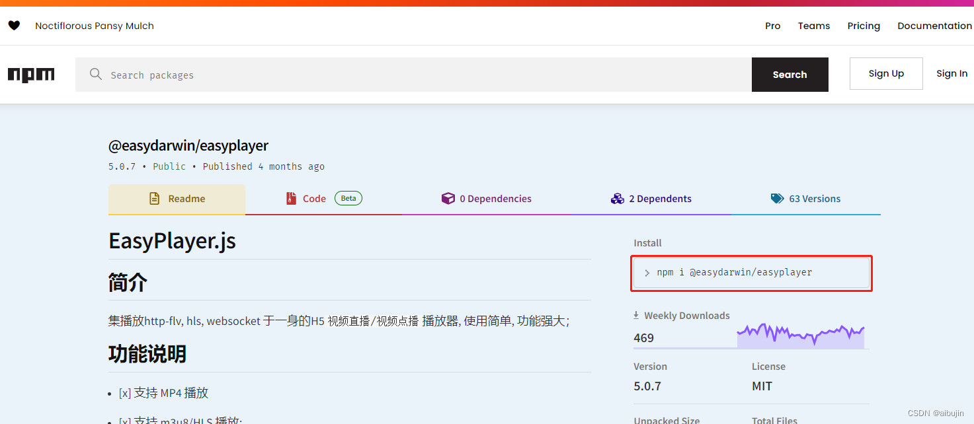Click the 支持 MP4 播放 list item
The image size is (974, 424).
[164, 393]
